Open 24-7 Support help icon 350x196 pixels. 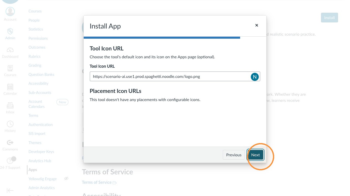(10, 161)
